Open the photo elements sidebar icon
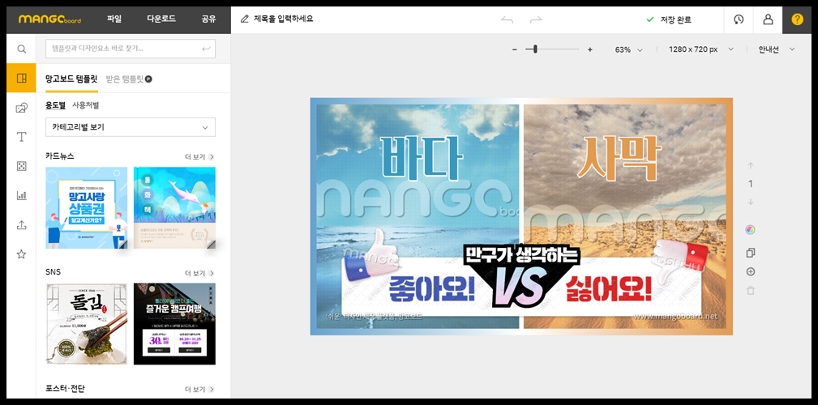Image resolution: width=818 pixels, height=405 pixels. click(x=21, y=108)
